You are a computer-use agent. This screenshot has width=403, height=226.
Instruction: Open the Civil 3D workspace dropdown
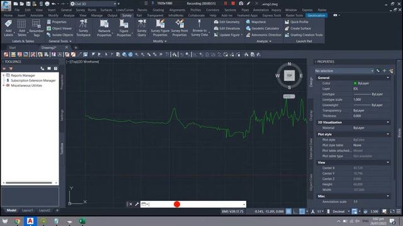click(x=93, y=4)
